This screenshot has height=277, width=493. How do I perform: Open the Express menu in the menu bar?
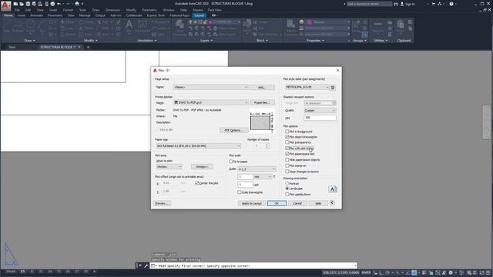(x=198, y=10)
